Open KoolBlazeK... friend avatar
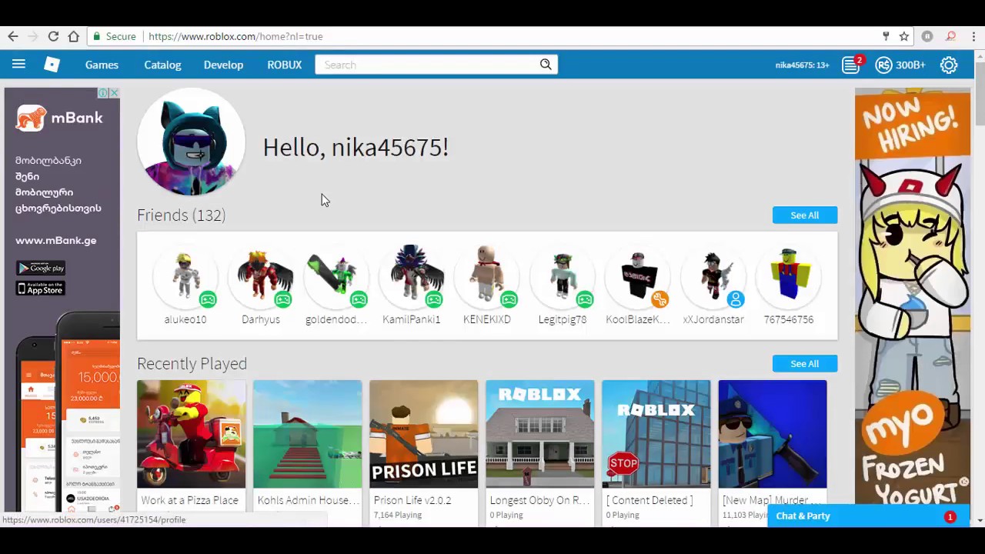This screenshot has height=554, width=985. 638,275
